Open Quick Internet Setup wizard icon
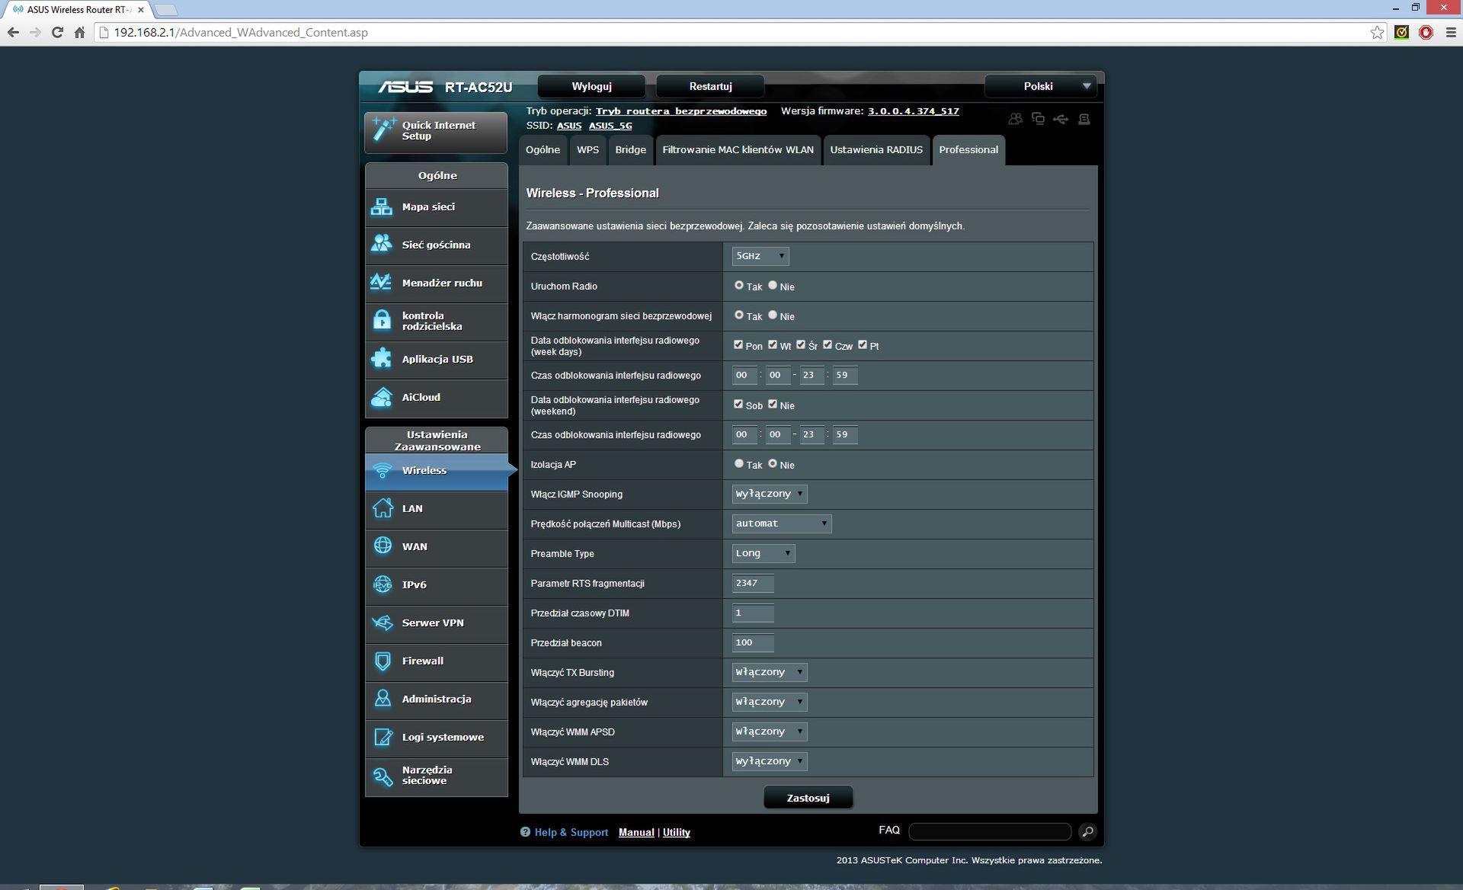This screenshot has height=890, width=1463. (x=383, y=130)
